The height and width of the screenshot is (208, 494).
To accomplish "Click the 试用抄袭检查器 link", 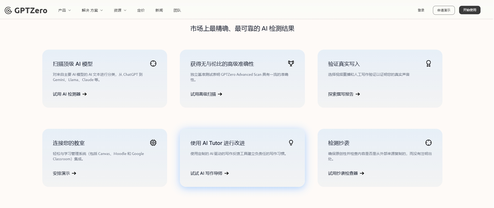I will [346, 173].
